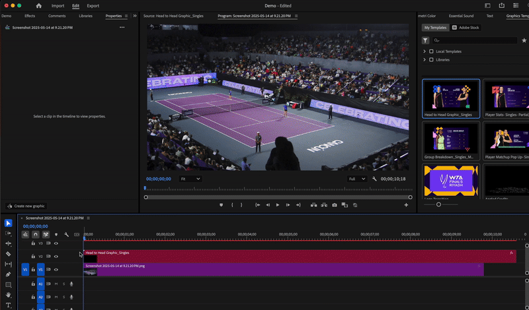This screenshot has width=529, height=310.
Task: Enable Local Templates checkbox
Action: tap(431, 51)
